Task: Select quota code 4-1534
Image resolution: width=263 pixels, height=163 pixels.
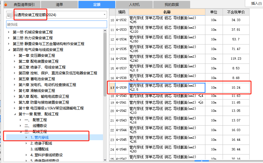Action: (x=121, y=39)
